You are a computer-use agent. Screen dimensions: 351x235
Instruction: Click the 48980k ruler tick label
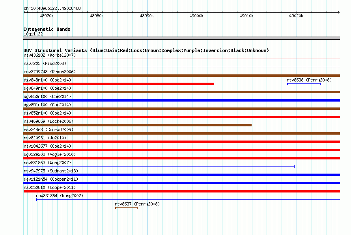97,16
